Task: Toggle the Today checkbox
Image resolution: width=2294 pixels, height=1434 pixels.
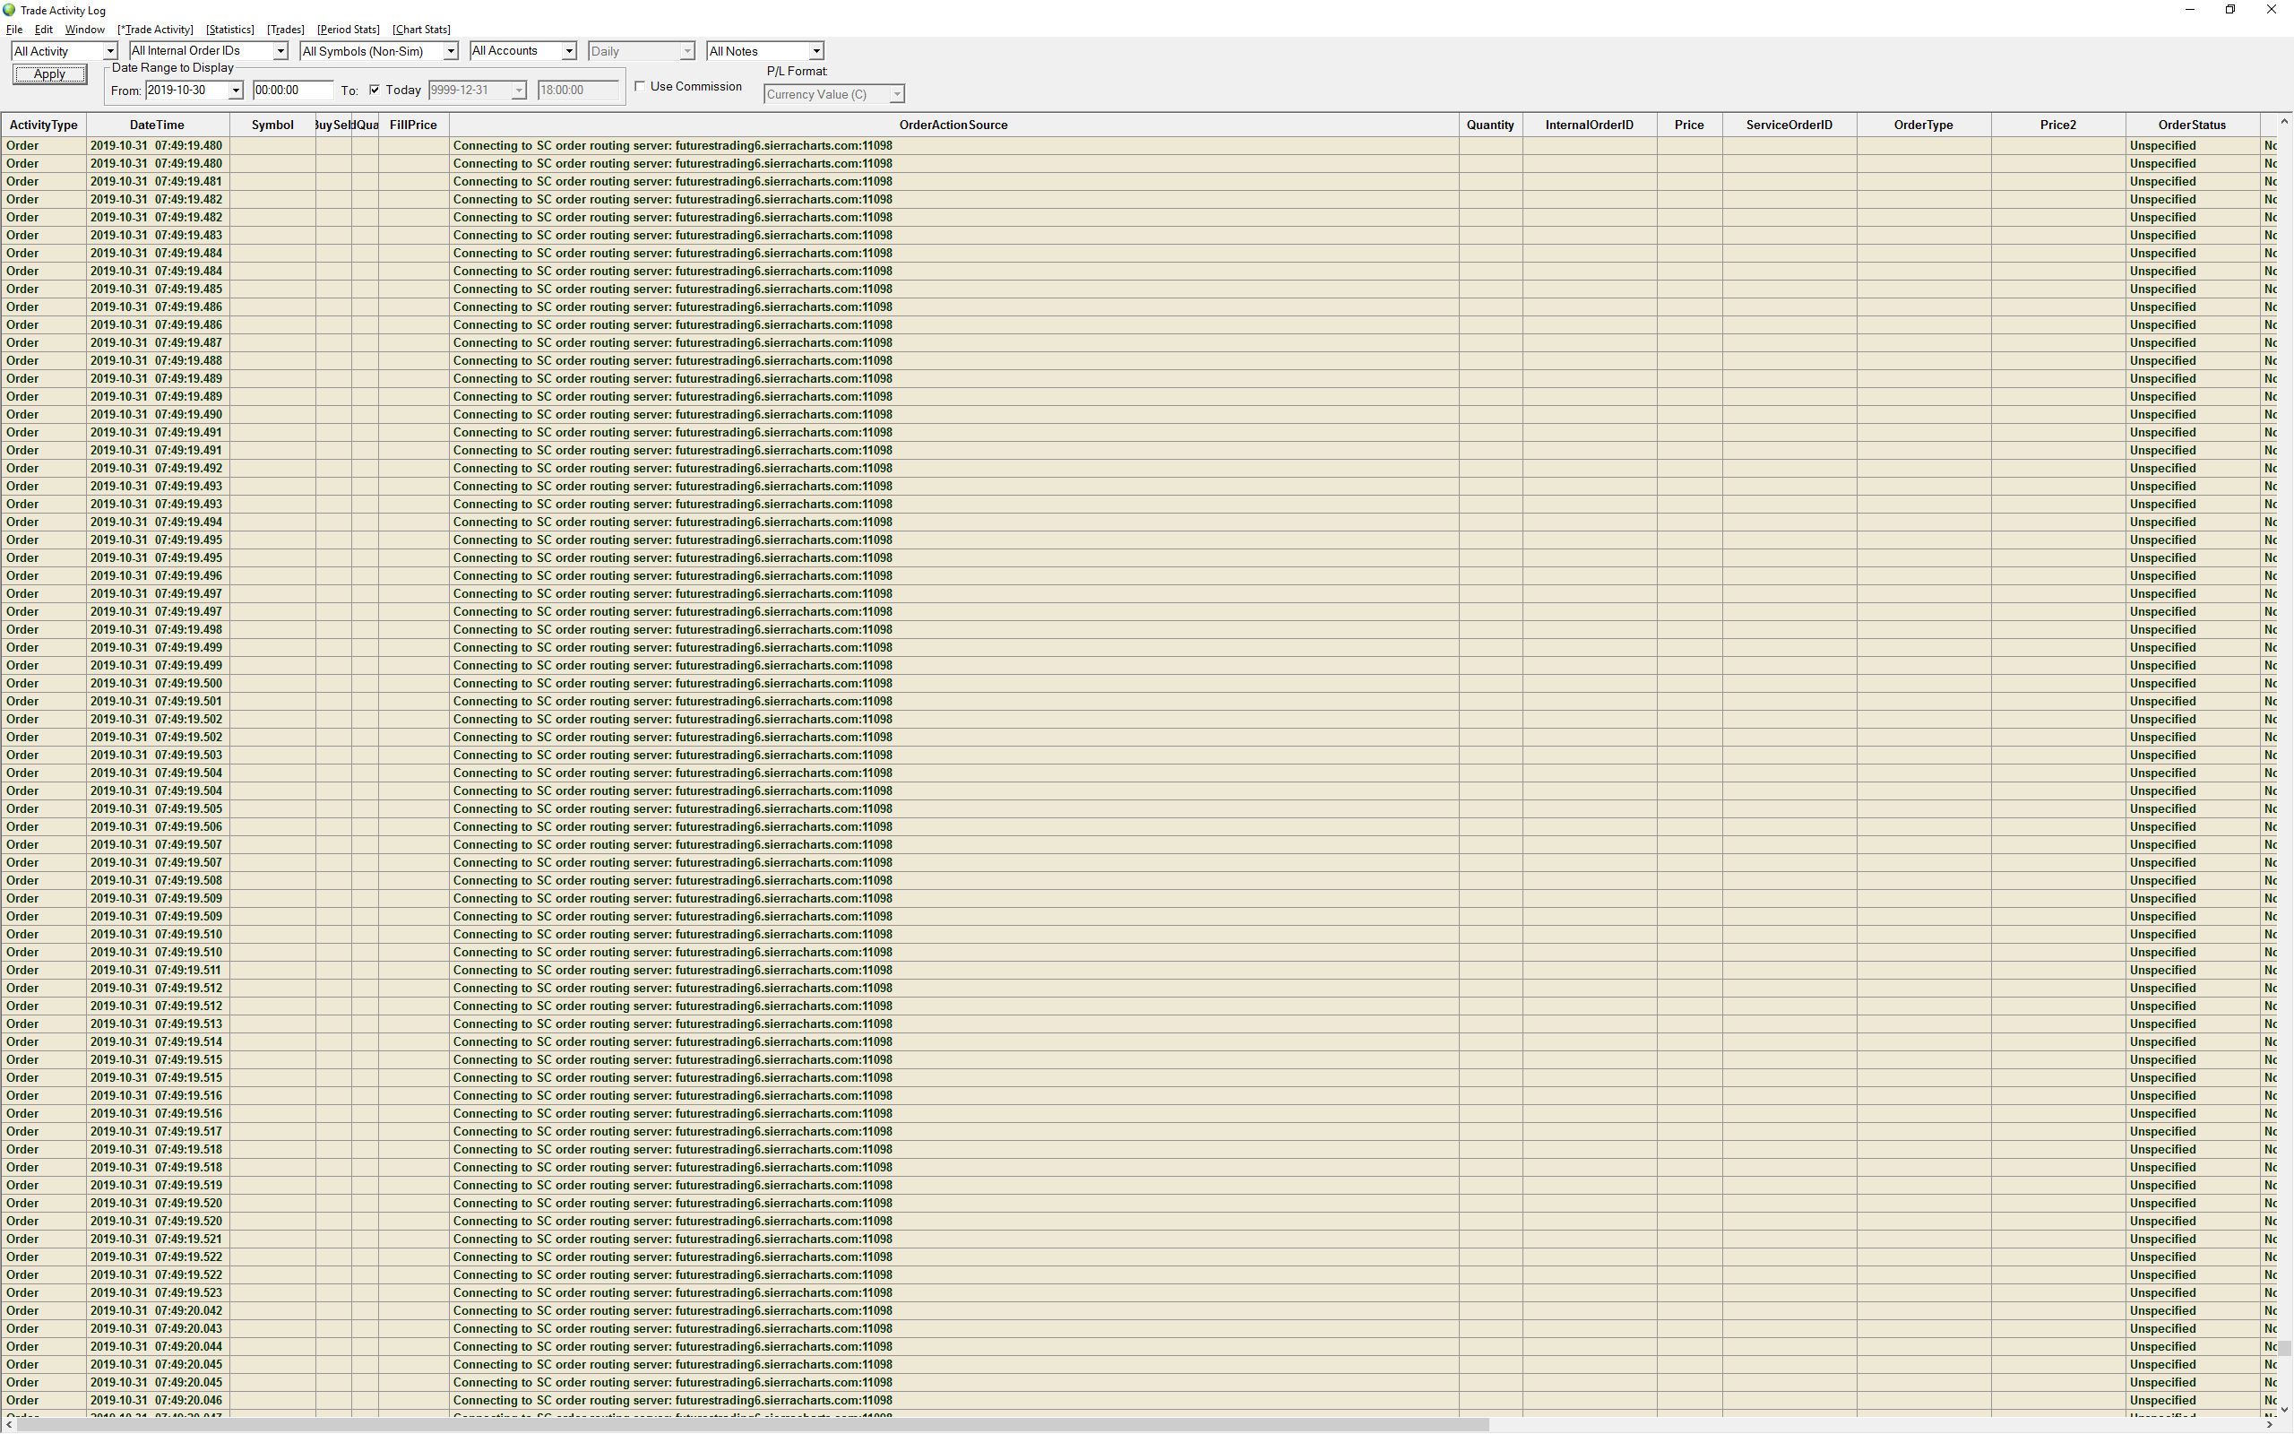Action: pos(375,91)
